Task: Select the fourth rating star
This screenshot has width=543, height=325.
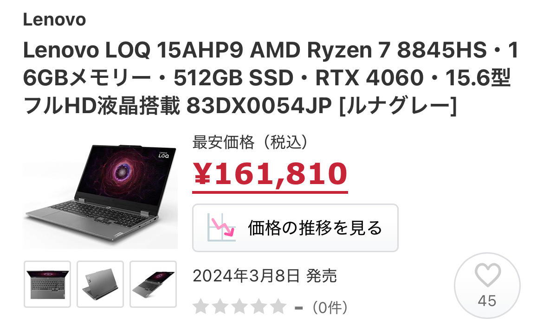Action: [x=259, y=306]
